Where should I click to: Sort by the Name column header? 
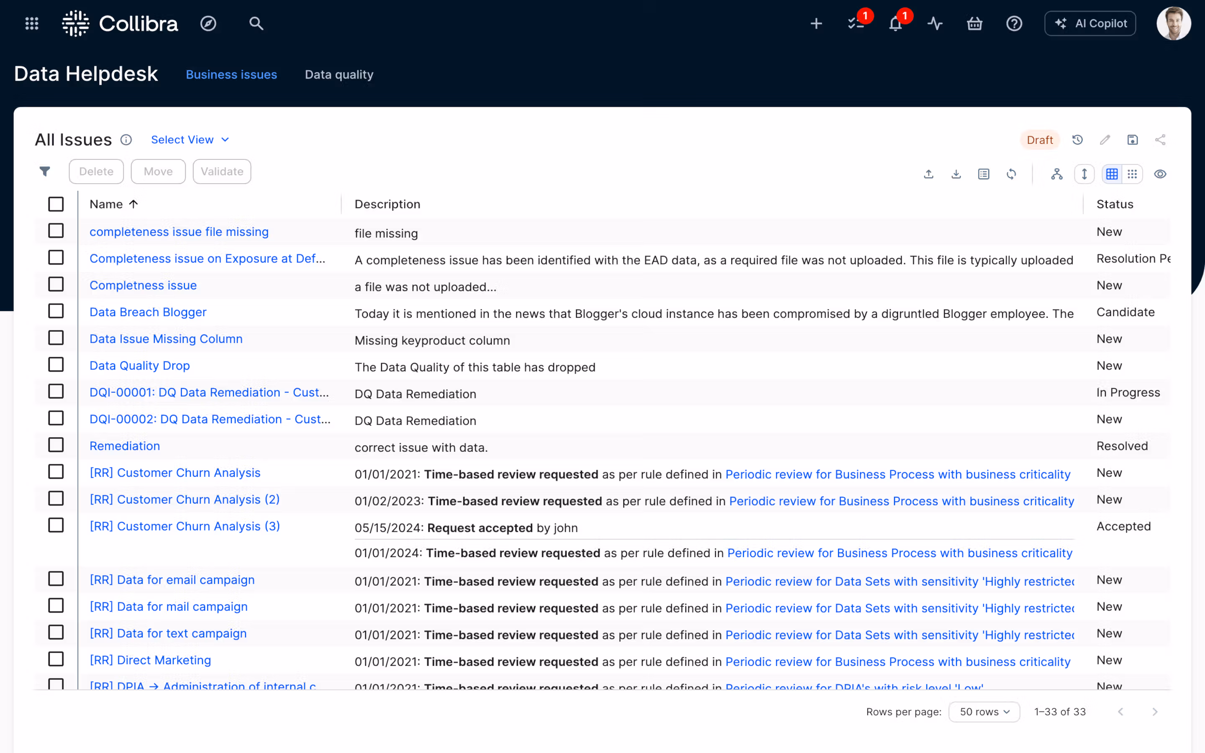click(107, 204)
